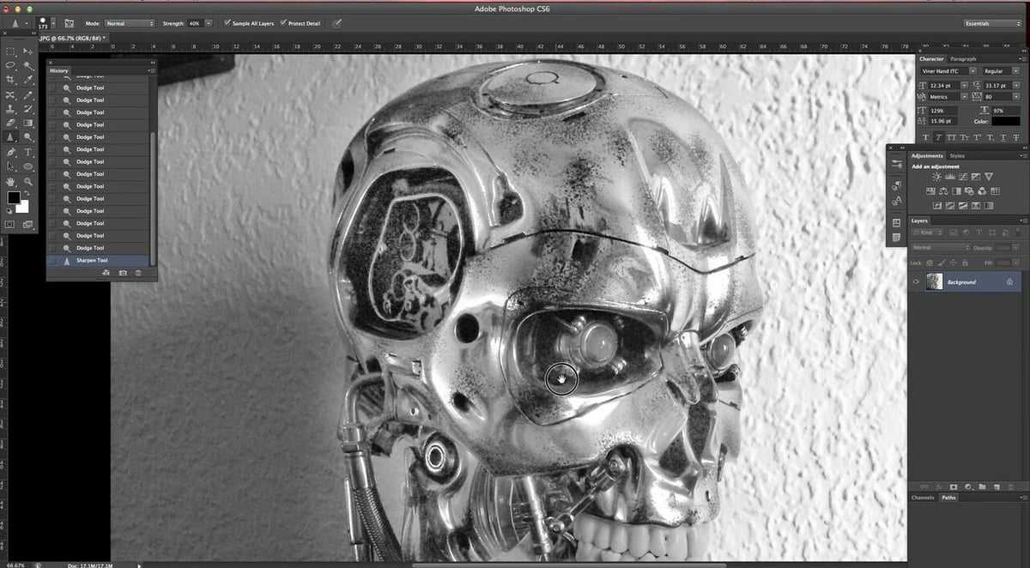Select the Patch healing tool
Viewport: 1030px width, 568px height.
[x=11, y=94]
